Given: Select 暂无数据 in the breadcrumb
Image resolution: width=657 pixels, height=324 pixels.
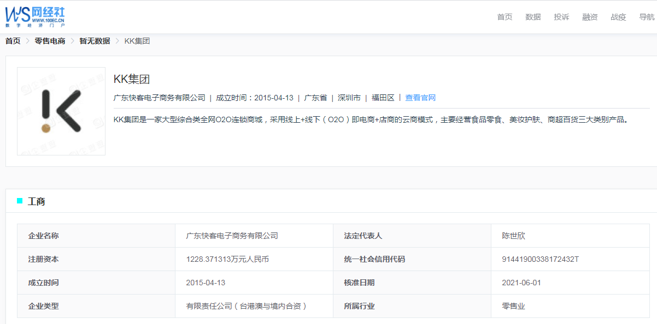Looking at the screenshot, I should coord(95,41).
